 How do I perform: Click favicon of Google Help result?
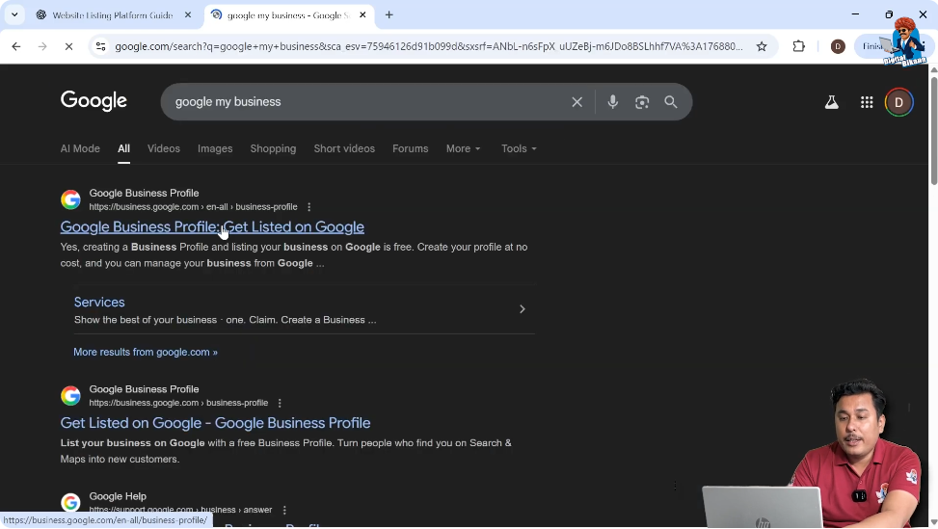[x=70, y=503]
